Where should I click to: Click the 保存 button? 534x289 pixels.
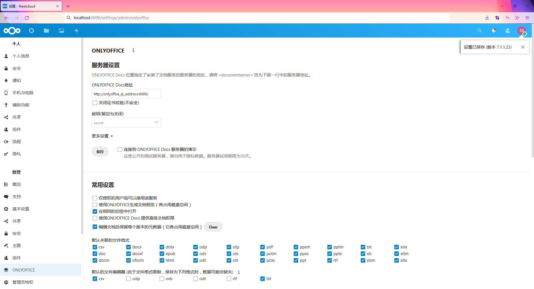pyautogui.click(x=100, y=151)
